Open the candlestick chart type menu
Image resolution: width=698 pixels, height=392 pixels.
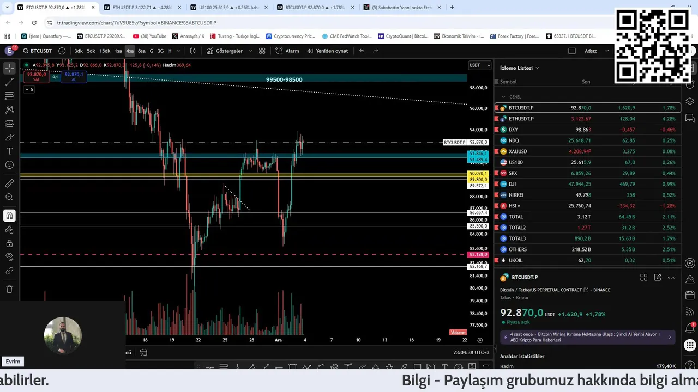tap(192, 51)
